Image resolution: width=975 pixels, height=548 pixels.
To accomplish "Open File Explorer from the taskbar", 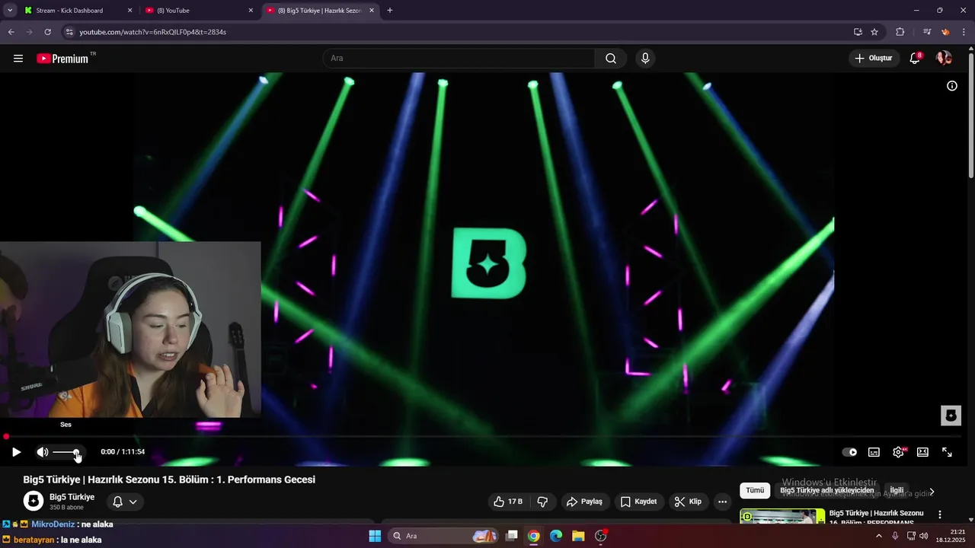I will pos(578,536).
